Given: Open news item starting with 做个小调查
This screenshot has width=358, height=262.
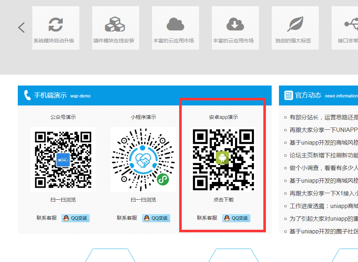Looking at the screenshot, I should [x=324, y=168].
